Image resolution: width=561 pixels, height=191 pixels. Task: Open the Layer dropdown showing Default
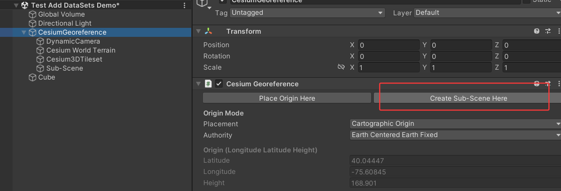coord(487,13)
